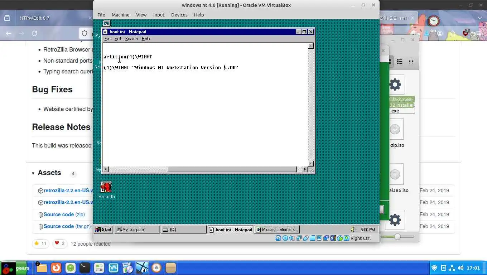Click Notepad horizontal scroll right arrow
This screenshot has height=275, width=487.
(x=305, y=169)
